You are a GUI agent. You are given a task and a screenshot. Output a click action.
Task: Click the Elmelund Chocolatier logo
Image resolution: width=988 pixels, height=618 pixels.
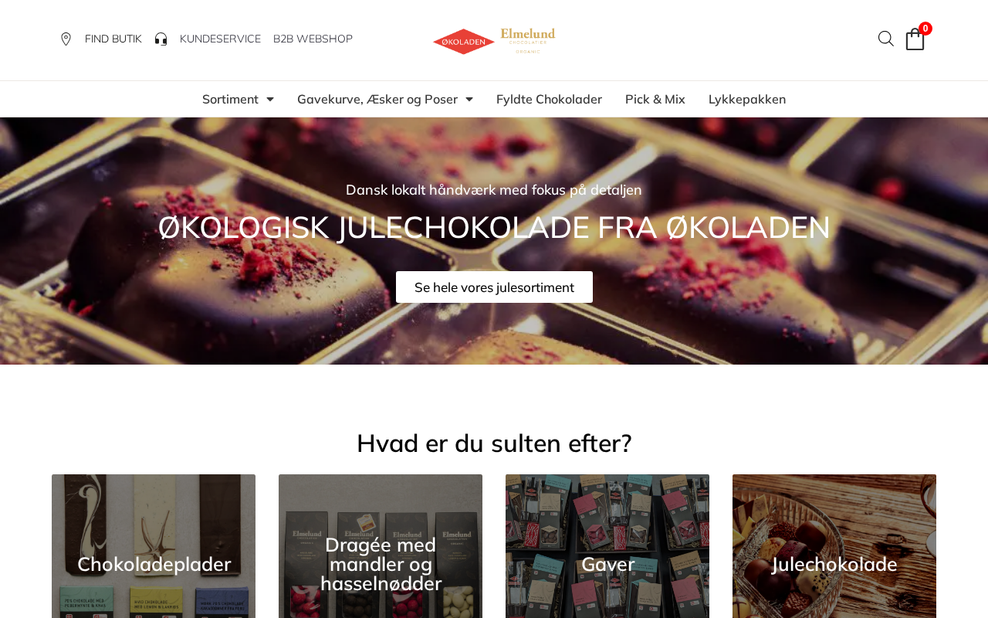pyautogui.click(x=528, y=40)
